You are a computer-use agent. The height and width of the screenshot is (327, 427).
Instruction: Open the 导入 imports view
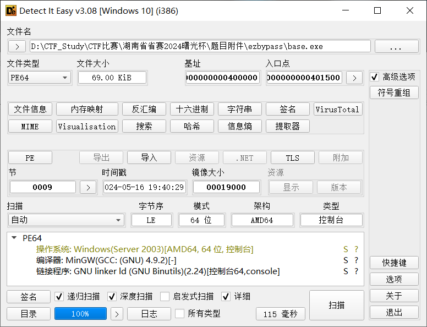[x=149, y=158]
